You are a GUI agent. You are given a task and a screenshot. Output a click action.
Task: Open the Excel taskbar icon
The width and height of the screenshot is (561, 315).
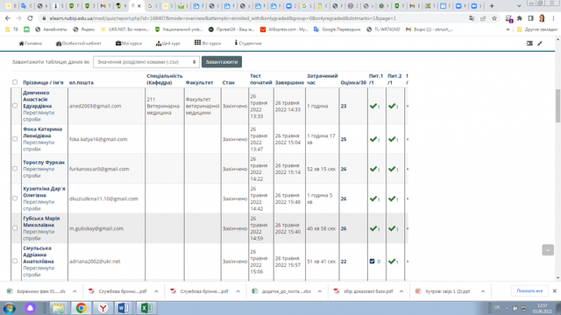pos(146,308)
